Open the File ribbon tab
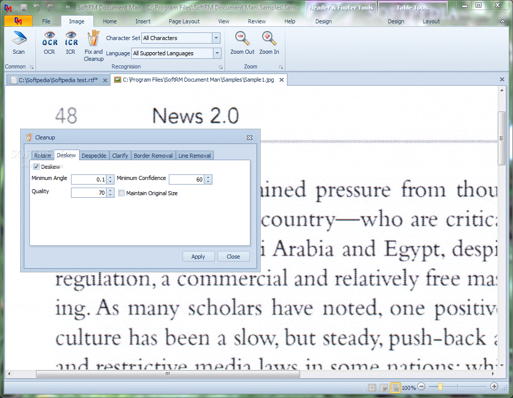The height and width of the screenshot is (398, 513). pyautogui.click(x=46, y=21)
